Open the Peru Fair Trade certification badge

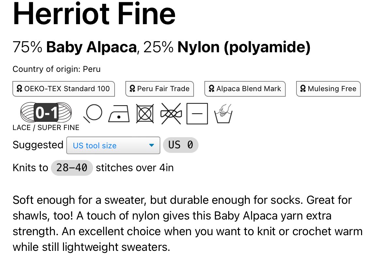coord(160,89)
